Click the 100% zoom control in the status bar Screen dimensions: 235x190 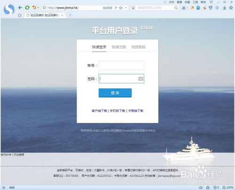point(228,188)
